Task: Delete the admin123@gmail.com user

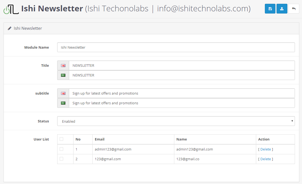Action: click(x=265, y=149)
